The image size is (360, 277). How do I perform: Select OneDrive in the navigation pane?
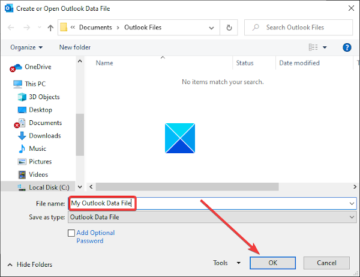point(38,67)
